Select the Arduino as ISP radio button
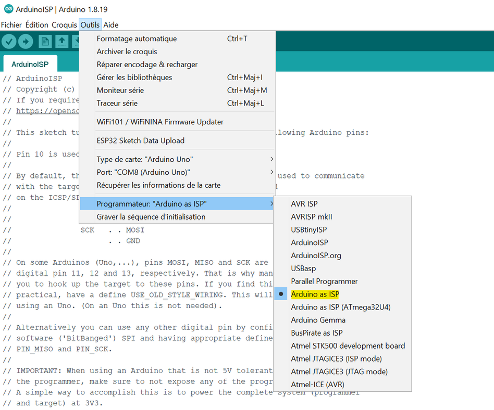Viewport: 494px width, 410px height. 280,293
